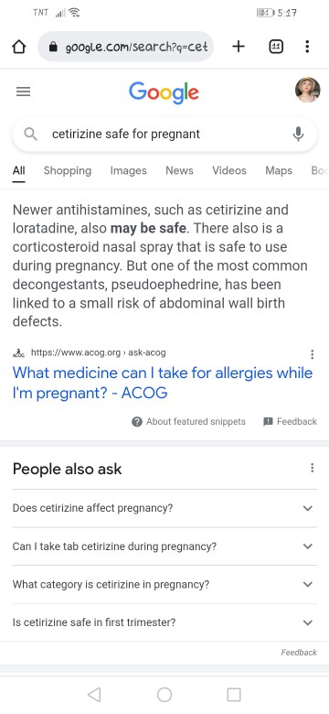Open the Chrome three-dot overflow menu
This screenshot has width=329, height=714.
pos(308,46)
